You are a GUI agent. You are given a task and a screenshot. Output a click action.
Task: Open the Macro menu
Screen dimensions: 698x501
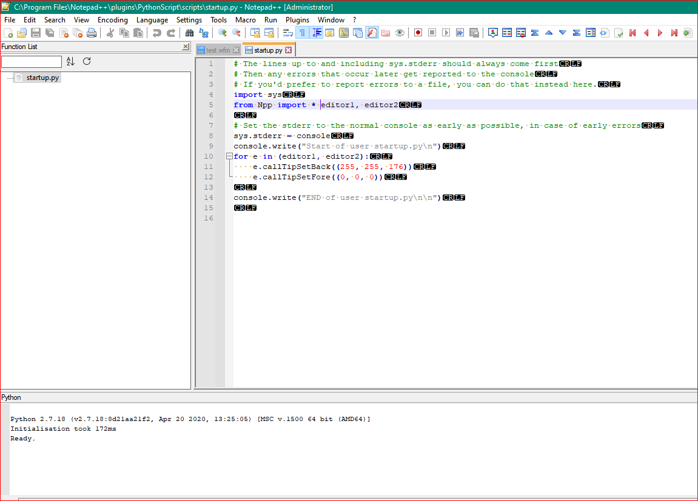click(x=246, y=19)
